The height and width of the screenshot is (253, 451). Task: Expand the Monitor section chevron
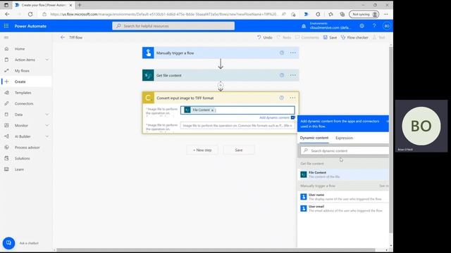click(x=47, y=125)
